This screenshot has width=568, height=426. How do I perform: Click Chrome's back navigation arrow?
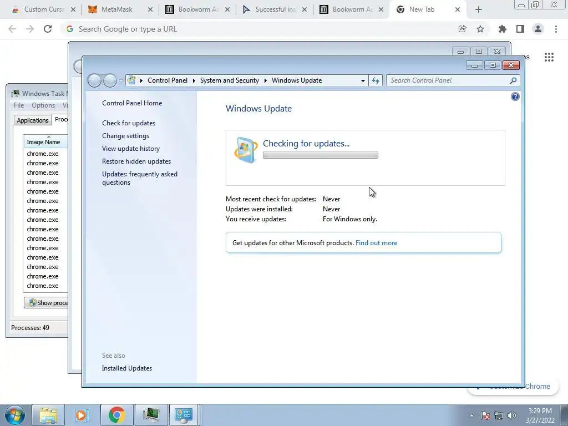click(12, 29)
